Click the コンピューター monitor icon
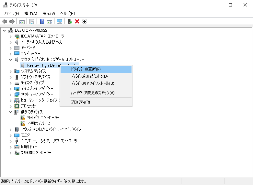Viewport: 253px width, 185px height. 17,53
